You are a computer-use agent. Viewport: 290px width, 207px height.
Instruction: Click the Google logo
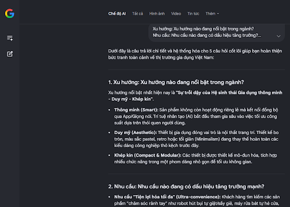(x=10, y=14)
